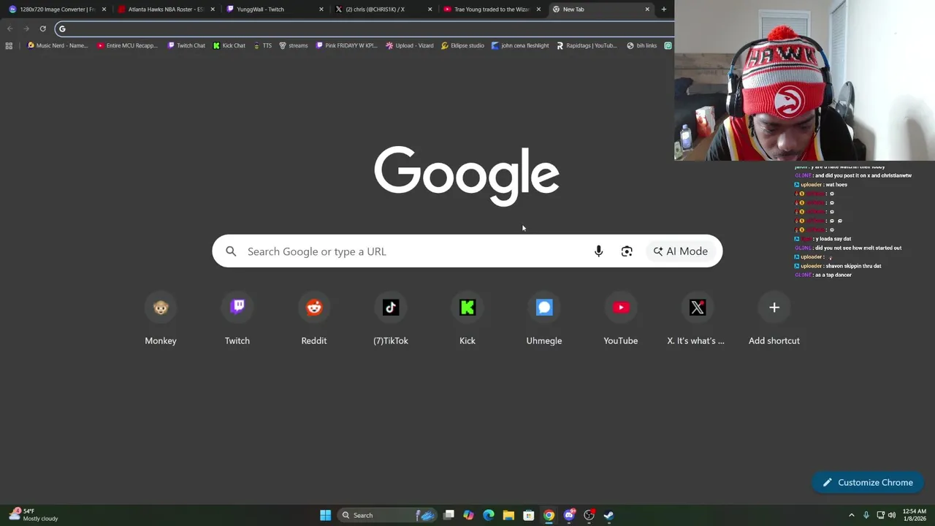Click microphone indicator in system tray

(x=866, y=515)
